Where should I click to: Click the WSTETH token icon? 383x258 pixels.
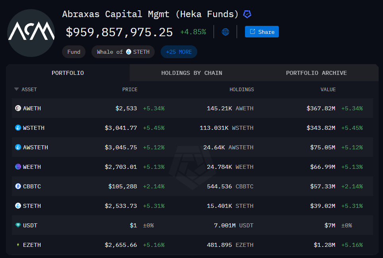(x=18, y=128)
